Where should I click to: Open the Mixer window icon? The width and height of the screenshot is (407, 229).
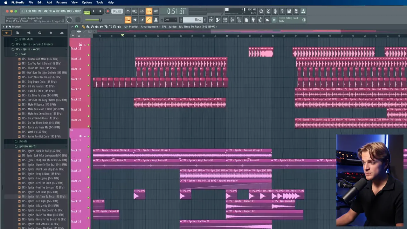coord(232,20)
